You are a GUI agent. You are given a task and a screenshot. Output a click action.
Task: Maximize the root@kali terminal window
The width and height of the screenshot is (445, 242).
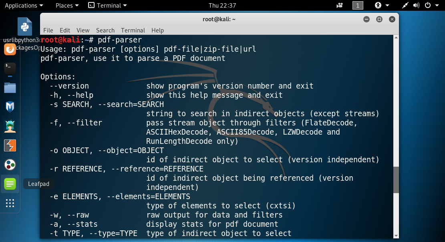point(379,19)
